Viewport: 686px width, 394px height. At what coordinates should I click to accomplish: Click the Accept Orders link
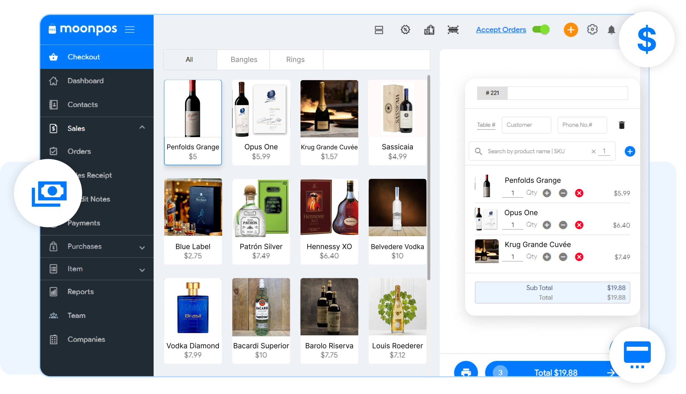coord(501,30)
